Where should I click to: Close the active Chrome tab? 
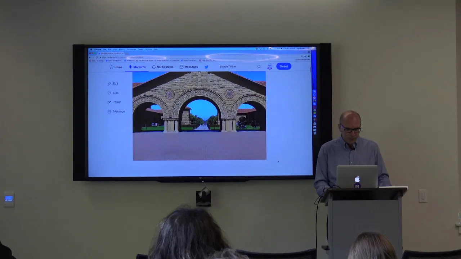click(x=123, y=54)
